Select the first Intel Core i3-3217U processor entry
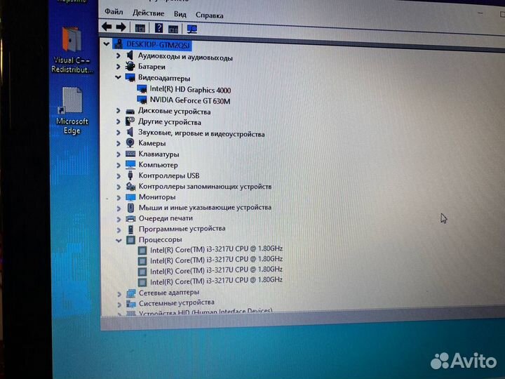The image size is (505, 379). pyautogui.click(x=216, y=249)
